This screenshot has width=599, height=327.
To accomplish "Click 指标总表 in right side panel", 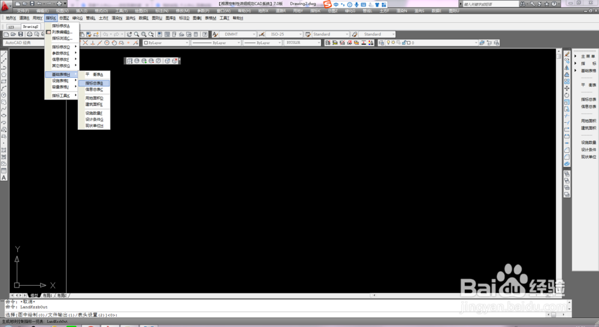I will point(588,99).
